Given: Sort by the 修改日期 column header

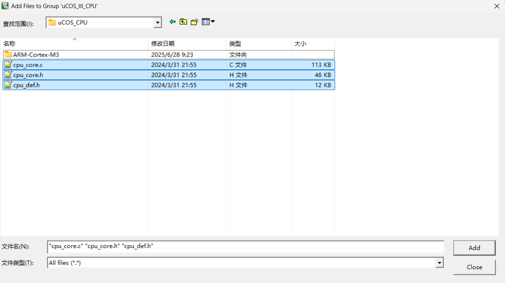Looking at the screenshot, I should coord(187,44).
